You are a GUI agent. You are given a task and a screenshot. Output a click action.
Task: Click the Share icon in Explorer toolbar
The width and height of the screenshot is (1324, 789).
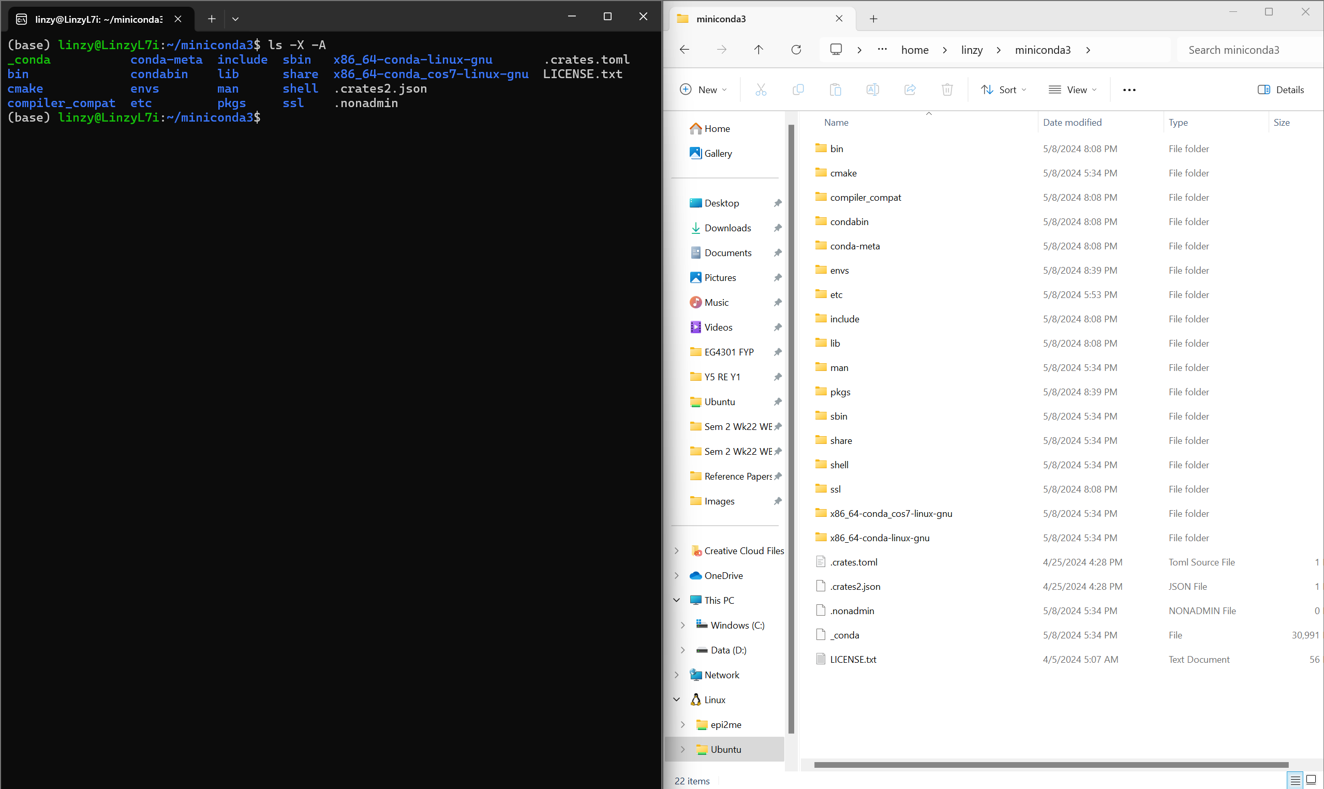[910, 90]
